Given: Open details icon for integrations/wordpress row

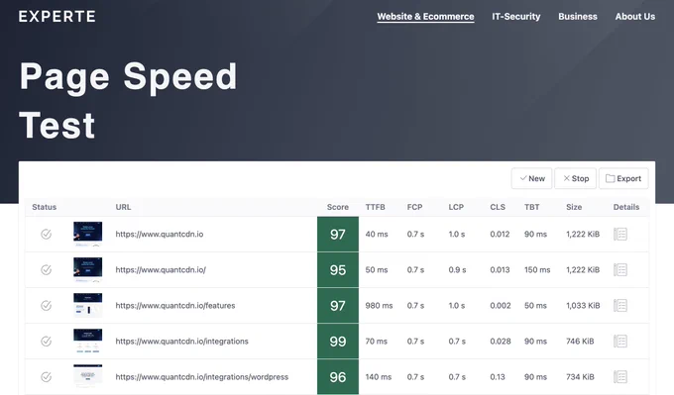Looking at the screenshot, I should [620, 376].
